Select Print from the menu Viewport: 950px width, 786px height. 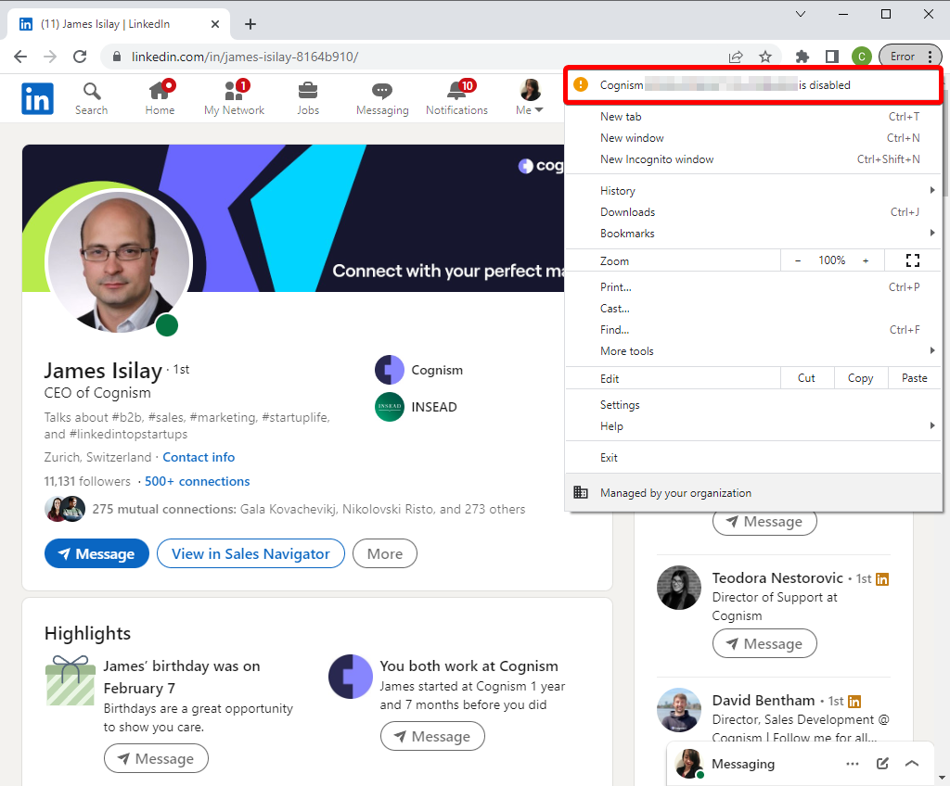pos(753,287)
